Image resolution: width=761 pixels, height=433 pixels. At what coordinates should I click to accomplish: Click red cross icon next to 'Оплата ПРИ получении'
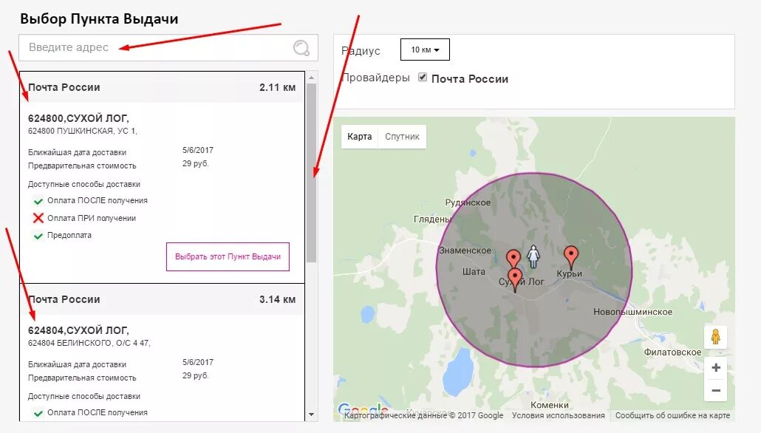point(38,218)
